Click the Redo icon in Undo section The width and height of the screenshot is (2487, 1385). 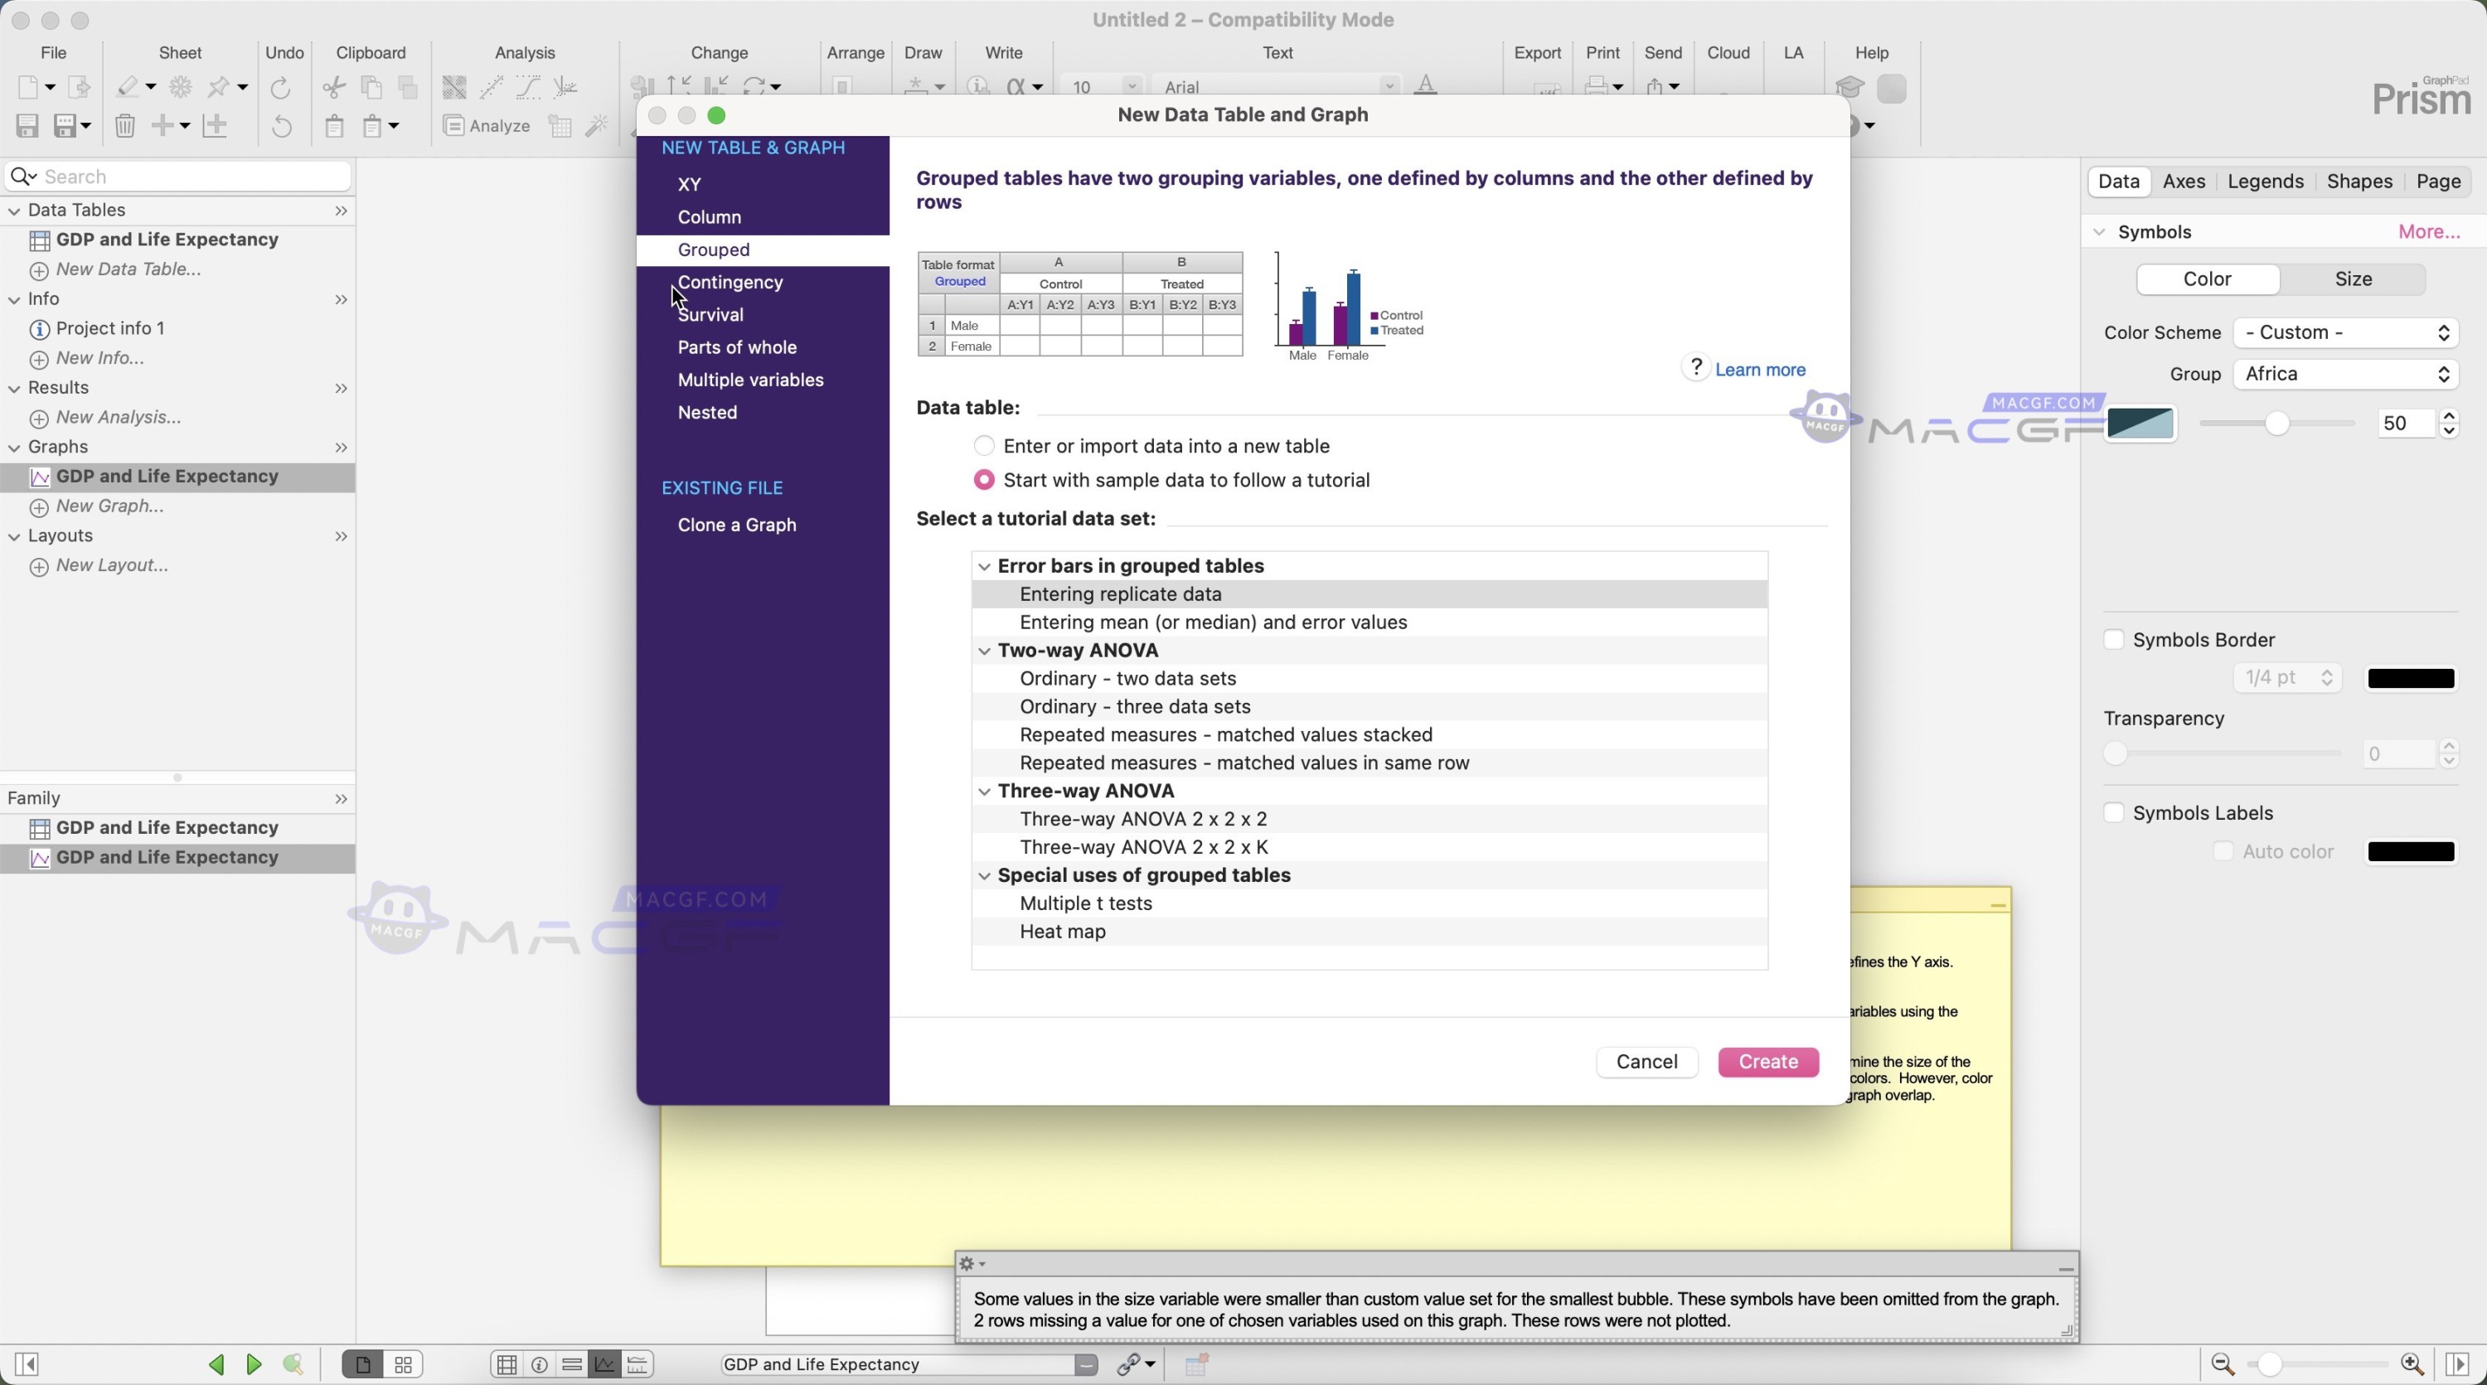281,87
